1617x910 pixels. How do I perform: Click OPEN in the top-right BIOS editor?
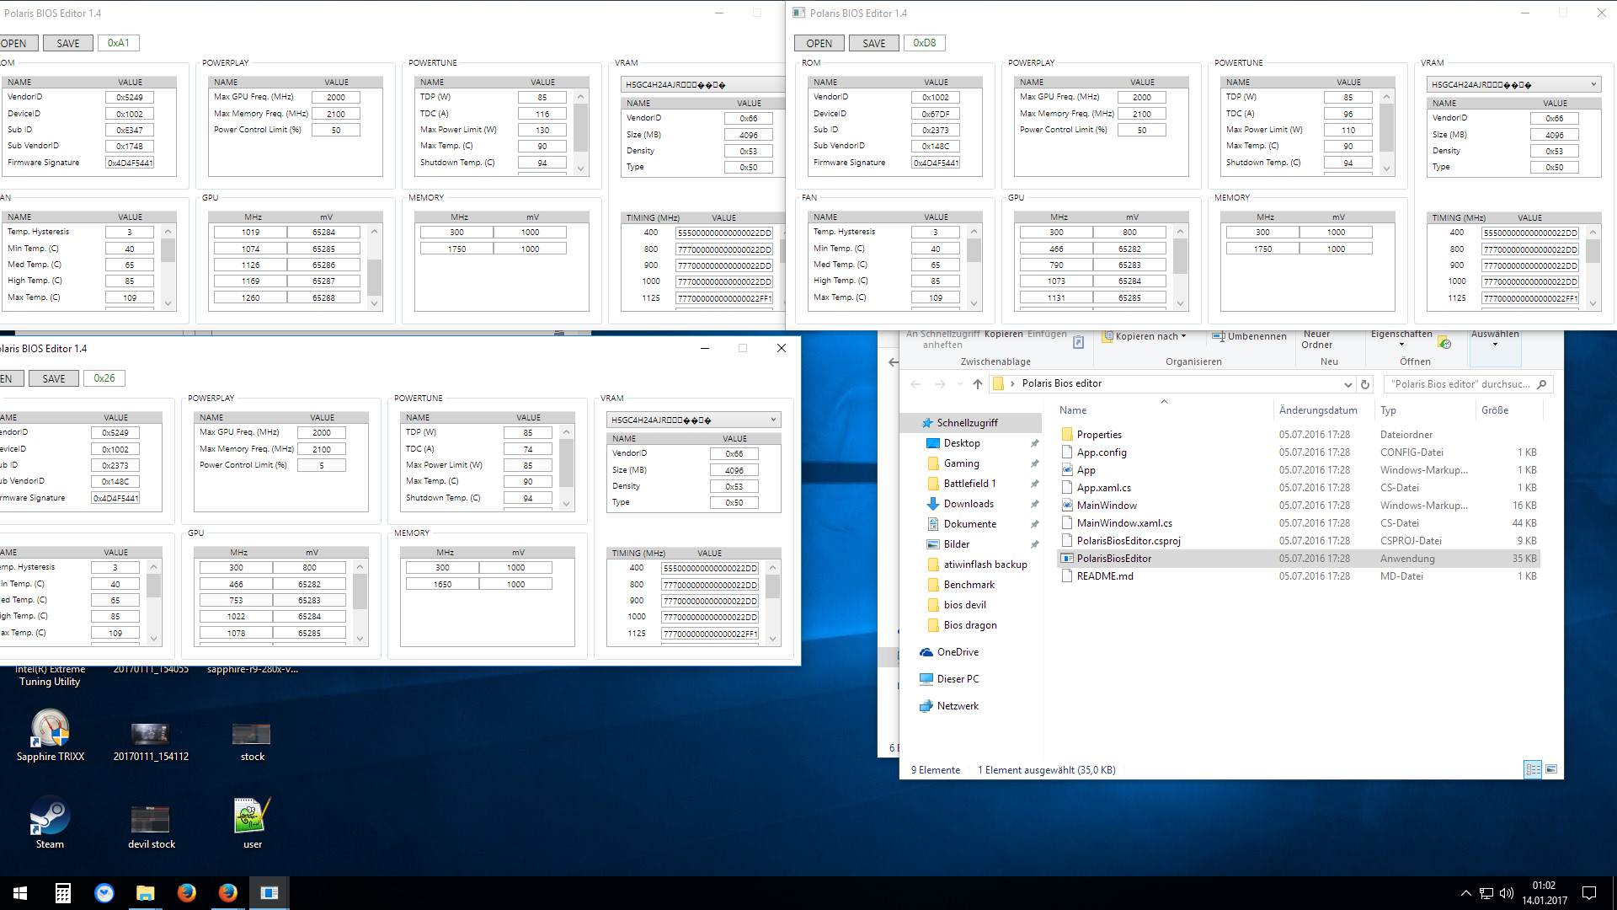tap(819, 43)
